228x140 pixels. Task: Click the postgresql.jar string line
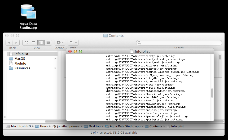point(144,120)
